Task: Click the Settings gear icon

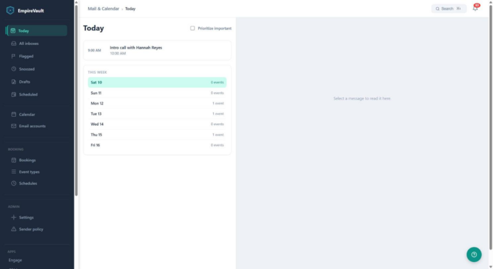Action: (13, 217)
